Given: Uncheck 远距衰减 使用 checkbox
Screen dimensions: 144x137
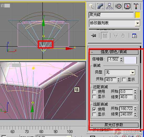Looking at the screenshot, I should coord(94,109).
